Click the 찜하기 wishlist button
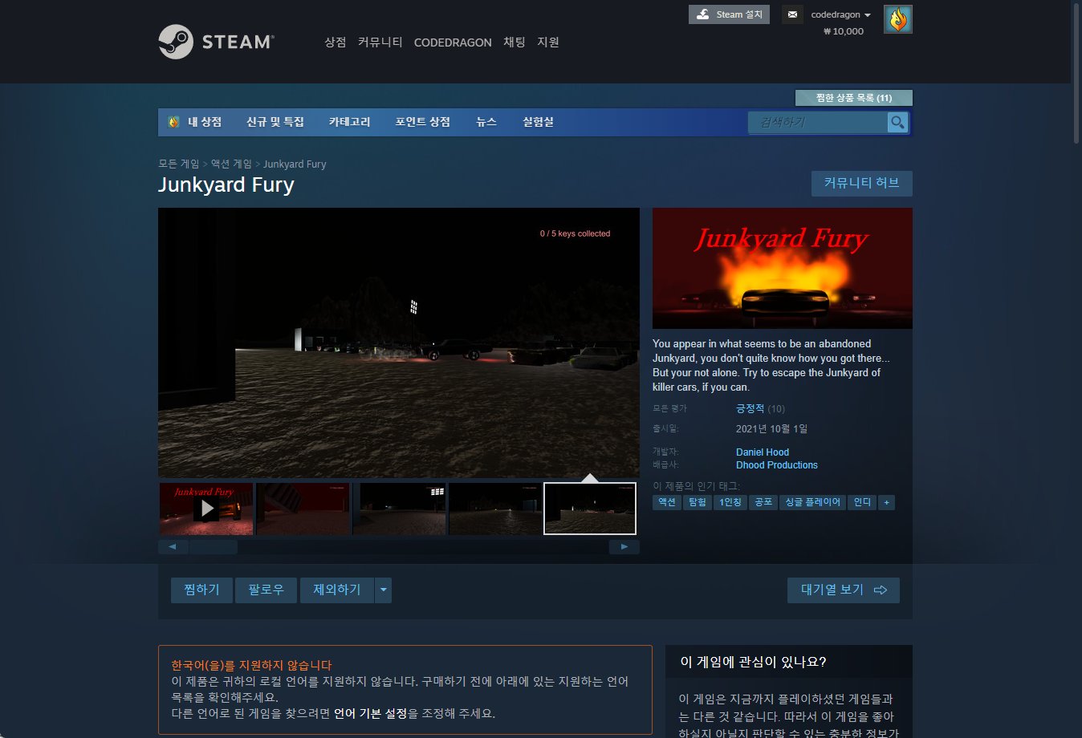 coord(201,590)
